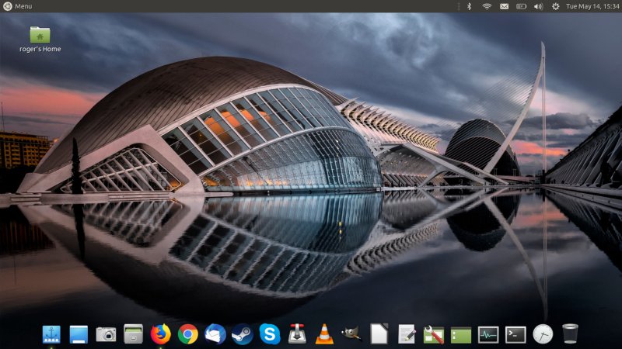Open the terminal from the dock
The width and height of the screenshot is (622, 349).
[x=515, y=333]
